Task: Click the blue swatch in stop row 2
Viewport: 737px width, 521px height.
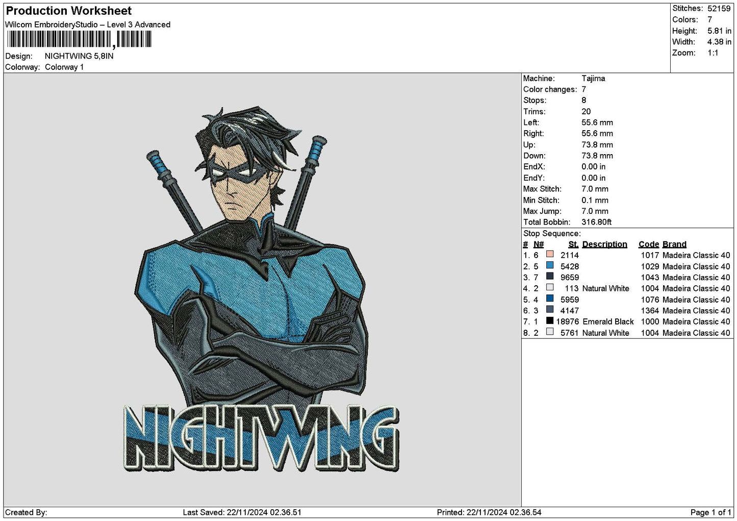Action: pos(549,265)
